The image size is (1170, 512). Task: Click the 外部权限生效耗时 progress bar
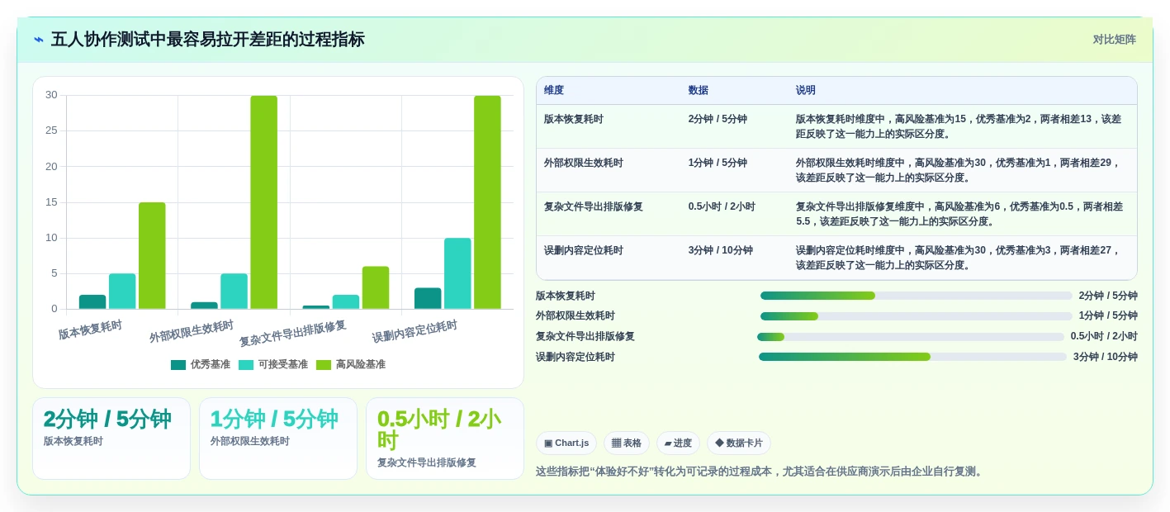tap(917, 316)
